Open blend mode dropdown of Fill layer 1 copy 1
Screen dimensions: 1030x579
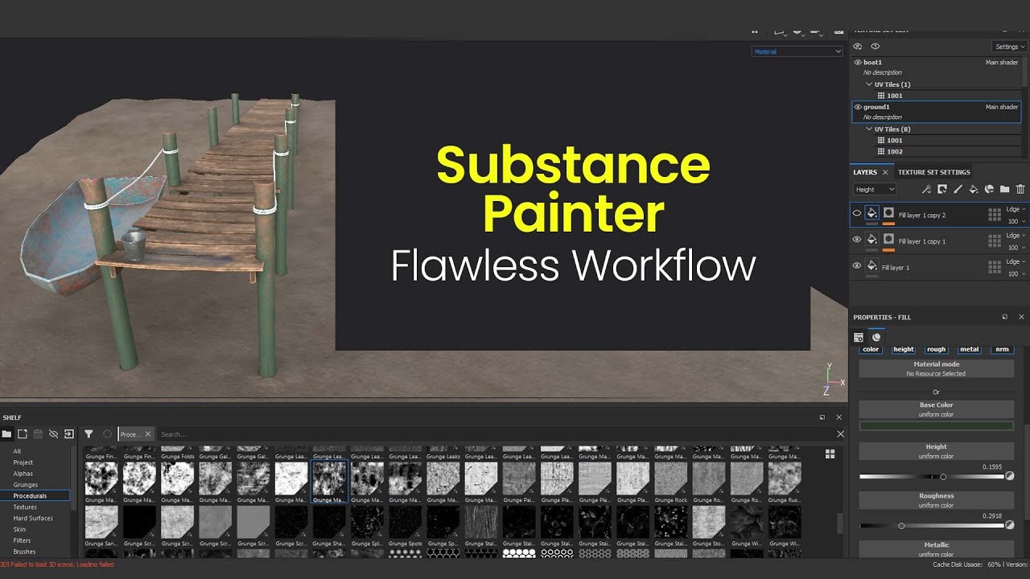tap(1016, 236)
